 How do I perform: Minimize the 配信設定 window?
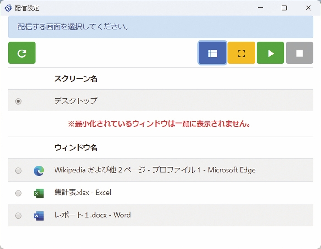click(x=260, y=8)
